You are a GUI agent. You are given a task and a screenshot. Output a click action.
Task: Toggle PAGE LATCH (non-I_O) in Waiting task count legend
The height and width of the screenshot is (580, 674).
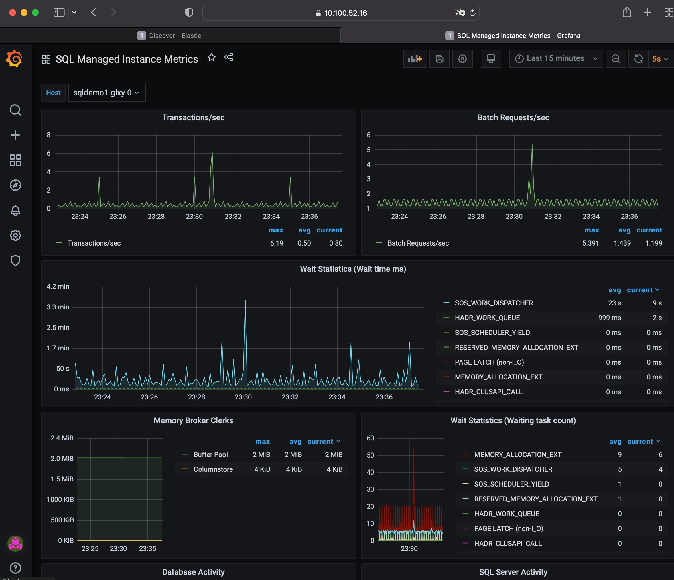[508, 528]
